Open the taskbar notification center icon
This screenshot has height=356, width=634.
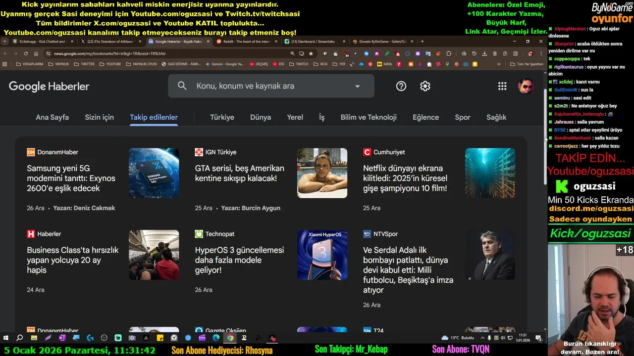pyautogui.click(x=538, y=338)
